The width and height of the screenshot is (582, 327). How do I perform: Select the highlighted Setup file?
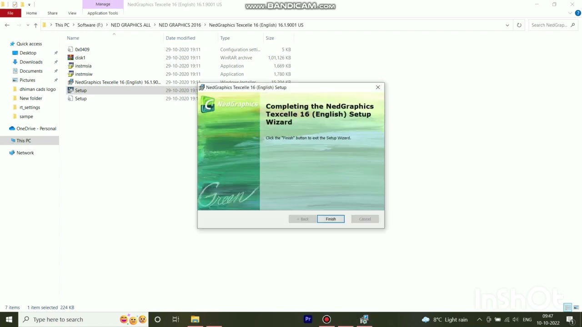(80, 90)
